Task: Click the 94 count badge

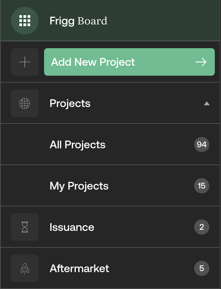Action: [x=201, y=144]
